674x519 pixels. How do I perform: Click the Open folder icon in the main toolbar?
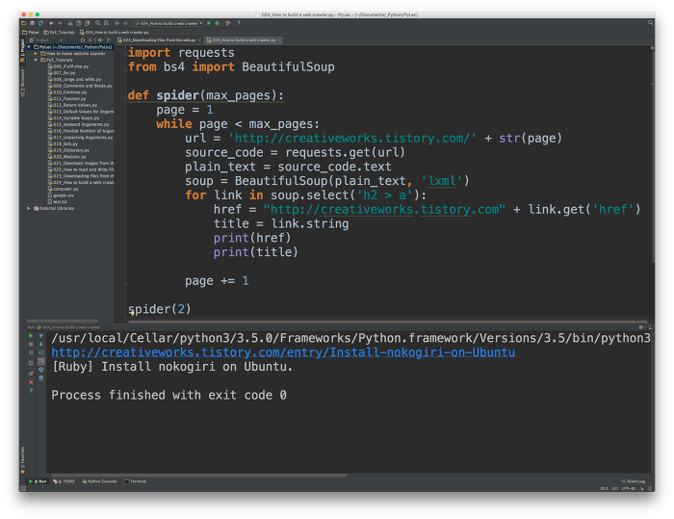pos(24,23)
